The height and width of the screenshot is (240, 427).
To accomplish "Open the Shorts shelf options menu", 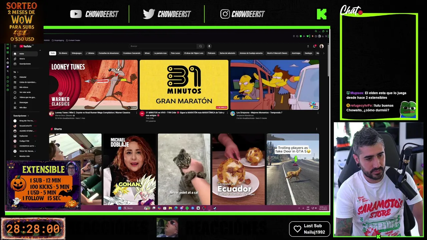I will [x=317, y=129].
